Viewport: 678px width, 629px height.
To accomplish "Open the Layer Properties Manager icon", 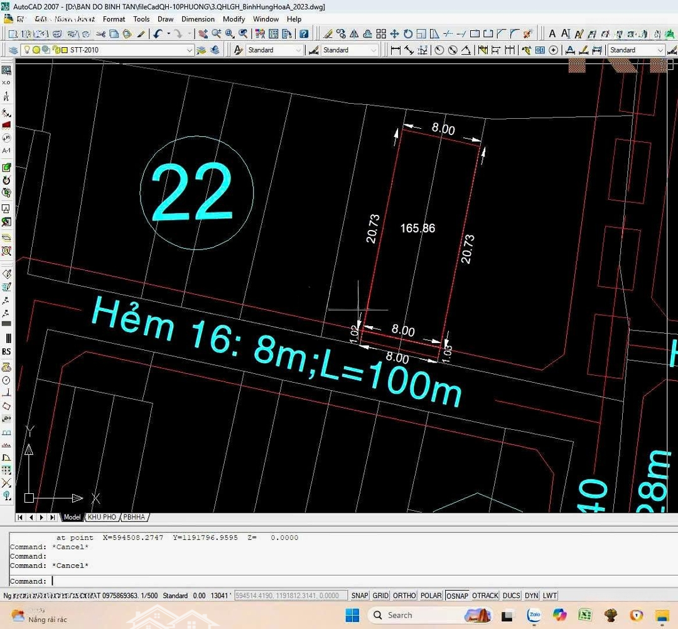I will pos(13,50).
